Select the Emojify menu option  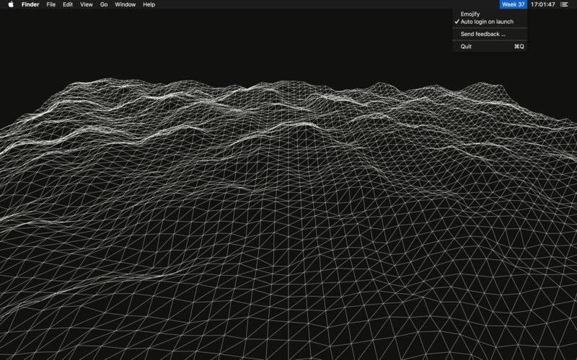[490, 14]
